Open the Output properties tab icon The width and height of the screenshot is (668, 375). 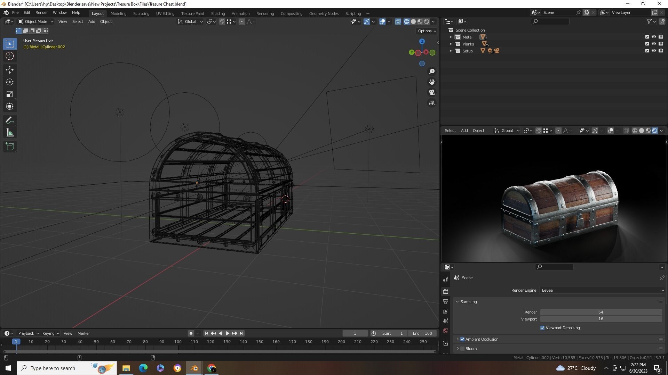tap(446, 301)
